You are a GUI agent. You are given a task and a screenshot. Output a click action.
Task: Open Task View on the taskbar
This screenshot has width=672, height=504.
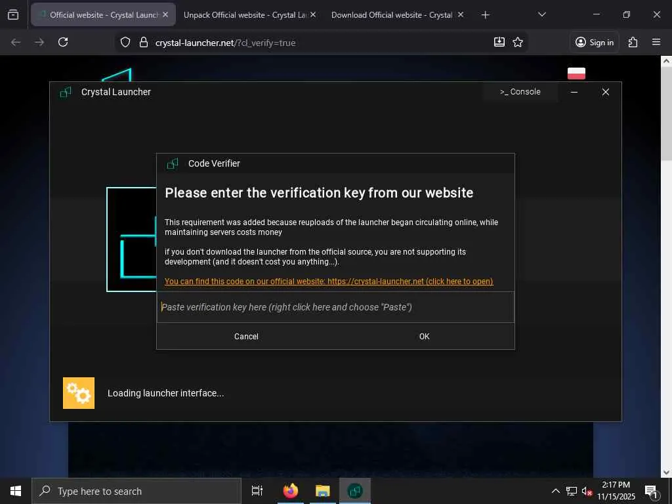pyautogui.click(x=257, y=491)
